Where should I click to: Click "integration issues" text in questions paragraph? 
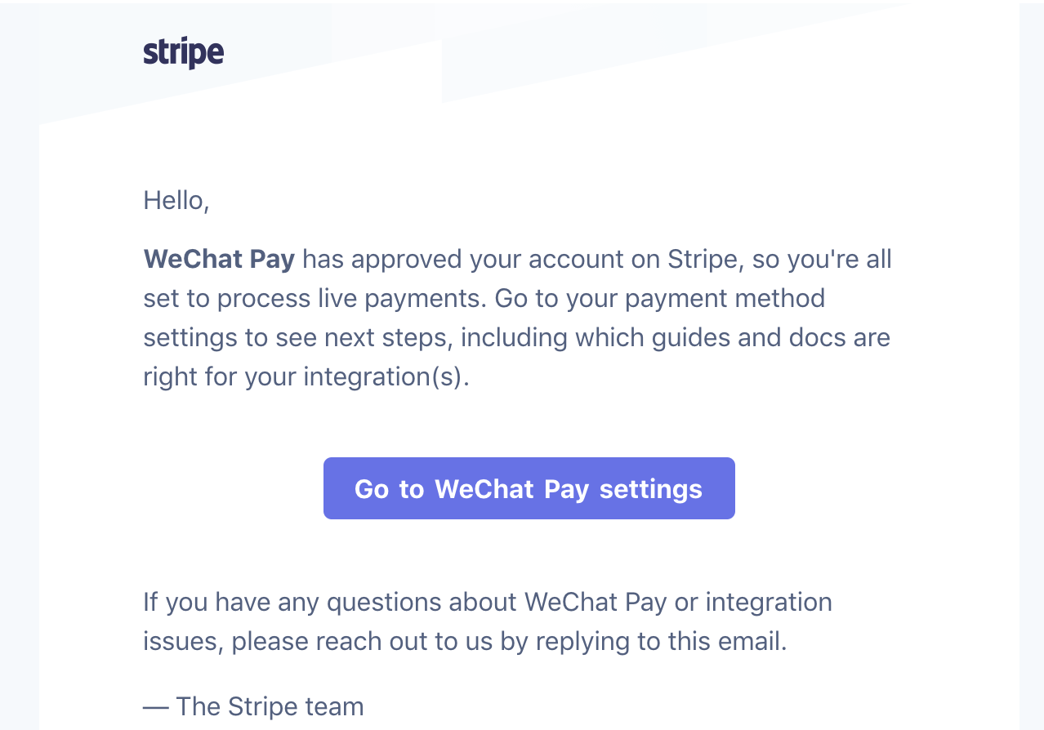[x=488, y=621]
